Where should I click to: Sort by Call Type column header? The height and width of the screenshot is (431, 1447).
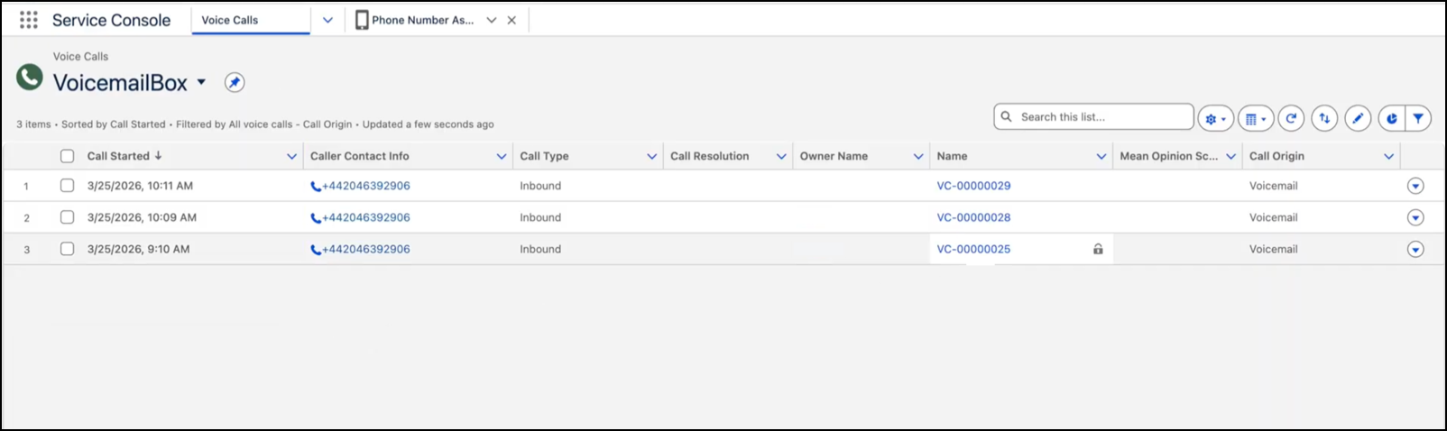544,156
